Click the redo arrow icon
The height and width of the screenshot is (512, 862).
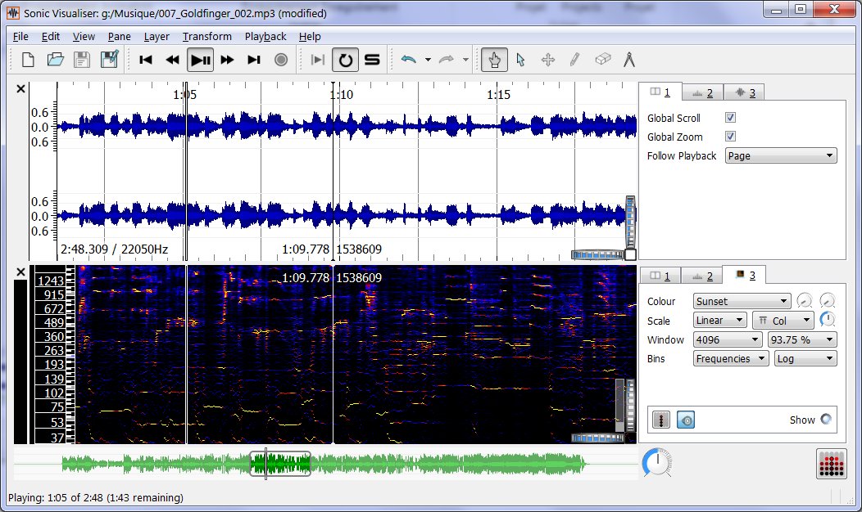pyautogui.click(x=446, y=59)
